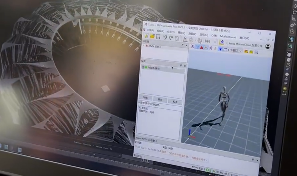The height and width of the screenshot is (176, 297).
Task: Open the user account profile icon
Action: pos(268,46)
